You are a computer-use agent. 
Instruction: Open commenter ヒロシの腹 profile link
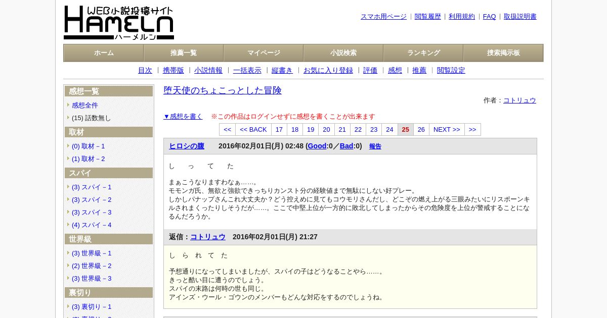tap(187, 146)
